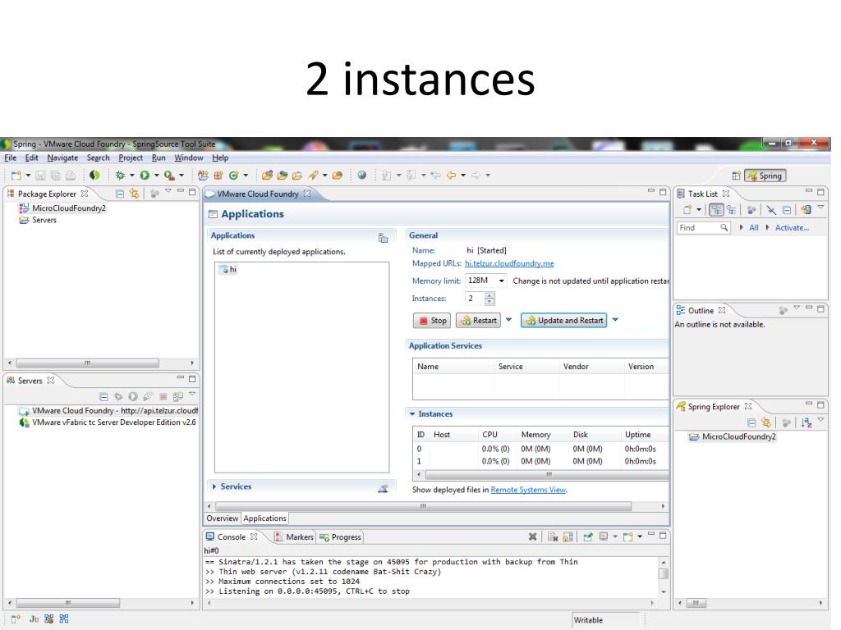Image resolution: width=841 pixels, height=630 pixels.
Task: Open the Debug button dropdown arrow
Action: coord(132,176)
